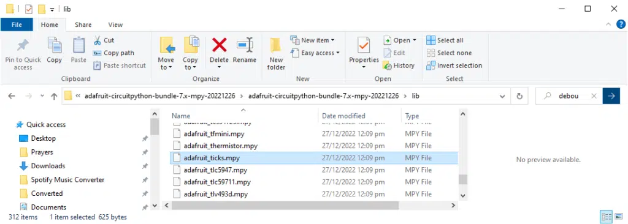Expand the address bar history dropdown

pyautogui.click(x=502, y=96)
